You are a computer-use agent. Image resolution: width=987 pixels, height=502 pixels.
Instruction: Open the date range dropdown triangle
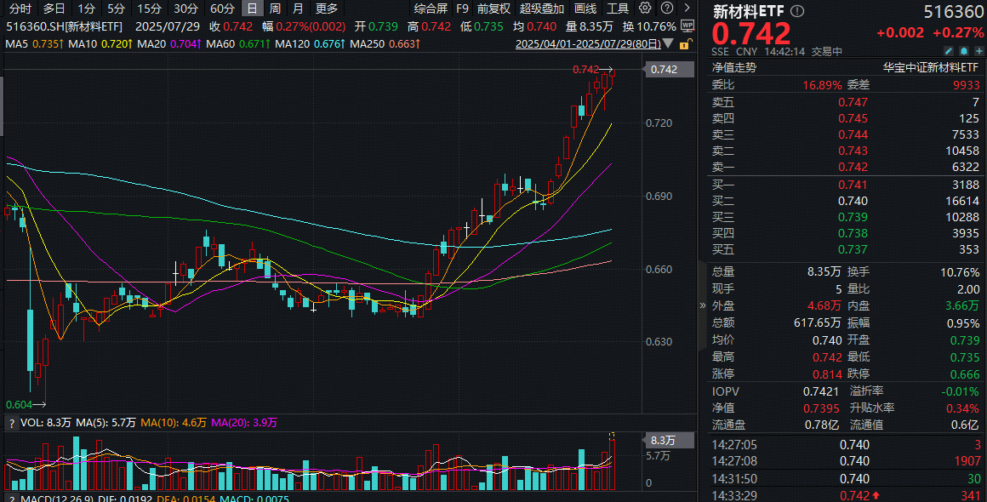(668, 44)
